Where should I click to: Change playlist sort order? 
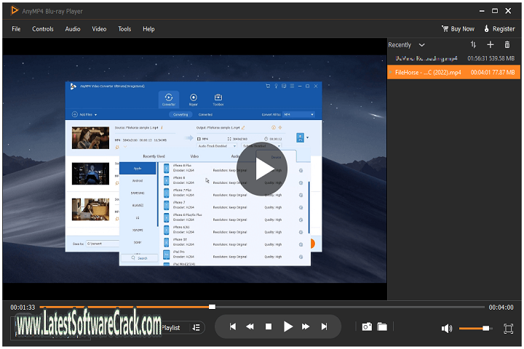click(x=473, y=45)
